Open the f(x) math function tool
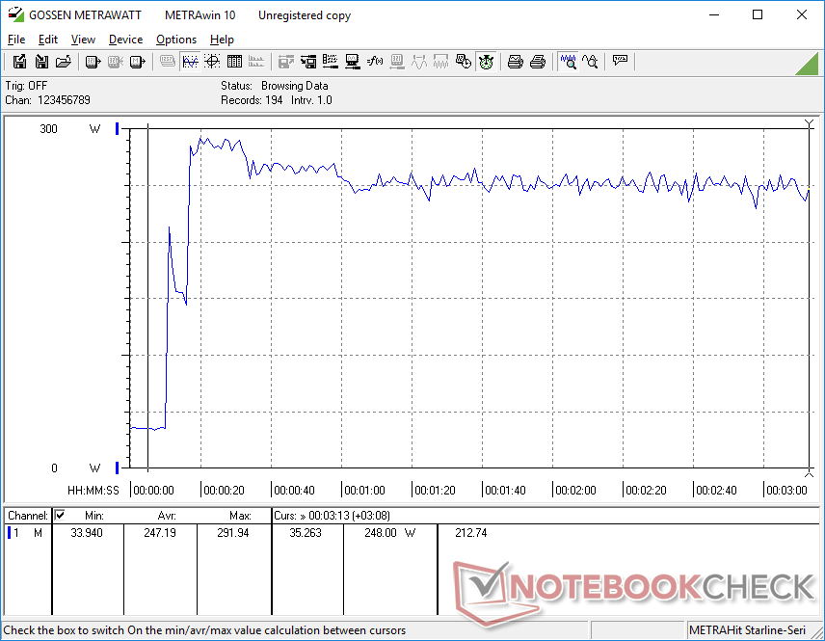The width and height of the screenshot is (825, 641). click(375, 62)
